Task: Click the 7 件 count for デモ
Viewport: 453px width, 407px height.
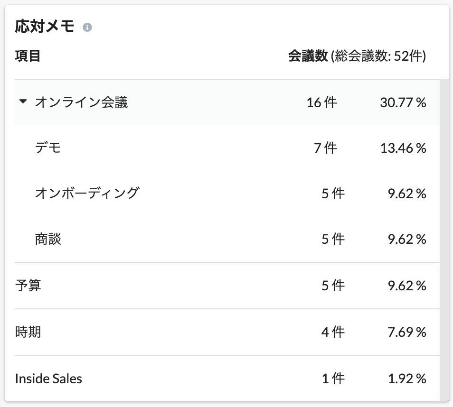Action: coord(325,148)
